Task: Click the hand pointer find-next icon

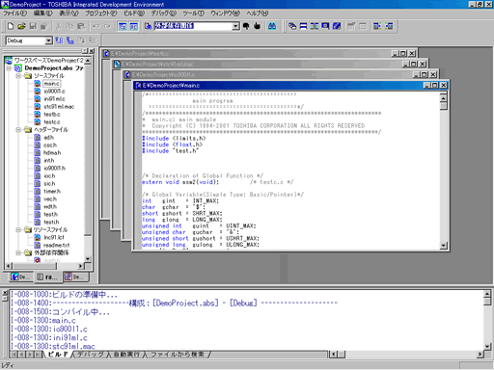Action: 257,26
